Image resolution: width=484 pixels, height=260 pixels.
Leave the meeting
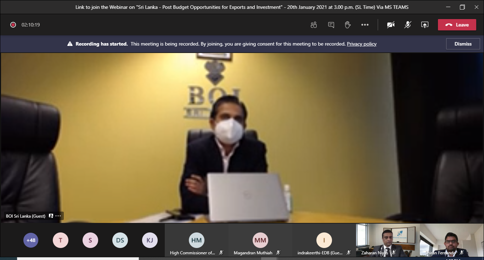coord(457,25)
